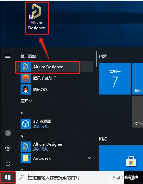Open the Microsoft Store tile
Image resolution: width=143 pixels, height=184 pixels.
pos(121,158)
